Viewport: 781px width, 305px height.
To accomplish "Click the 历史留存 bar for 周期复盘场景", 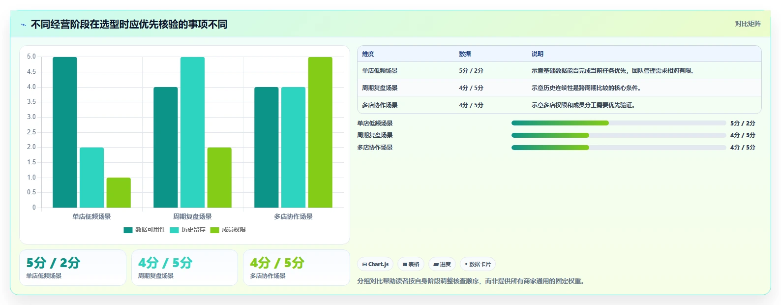I will (x=192, y=132).
